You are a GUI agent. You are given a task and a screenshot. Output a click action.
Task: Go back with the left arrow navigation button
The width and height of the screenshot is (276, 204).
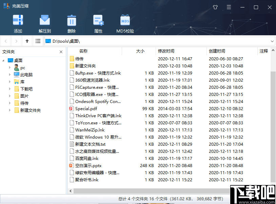point(6,41)
